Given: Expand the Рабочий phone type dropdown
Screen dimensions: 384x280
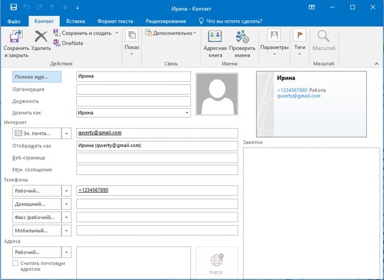Looking at the screenshot, I should click(x=66, y=191).
